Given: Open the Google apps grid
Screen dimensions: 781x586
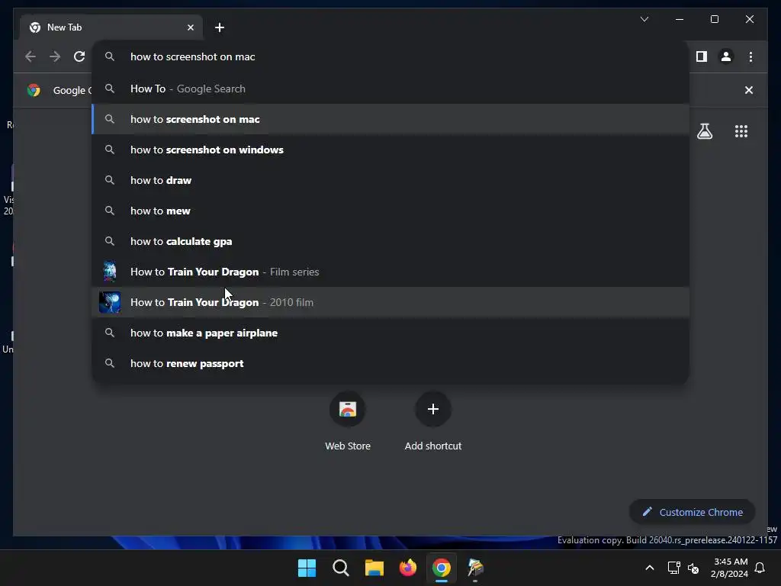Looking at the screenshot, I should pos(741,131).
